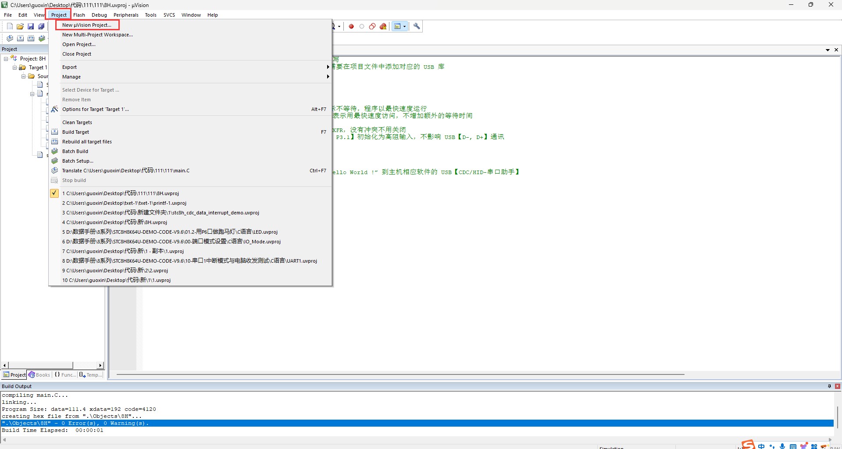
Task: Choose New Multi-Project Workspace entry
Action: (x=190, y=35)
